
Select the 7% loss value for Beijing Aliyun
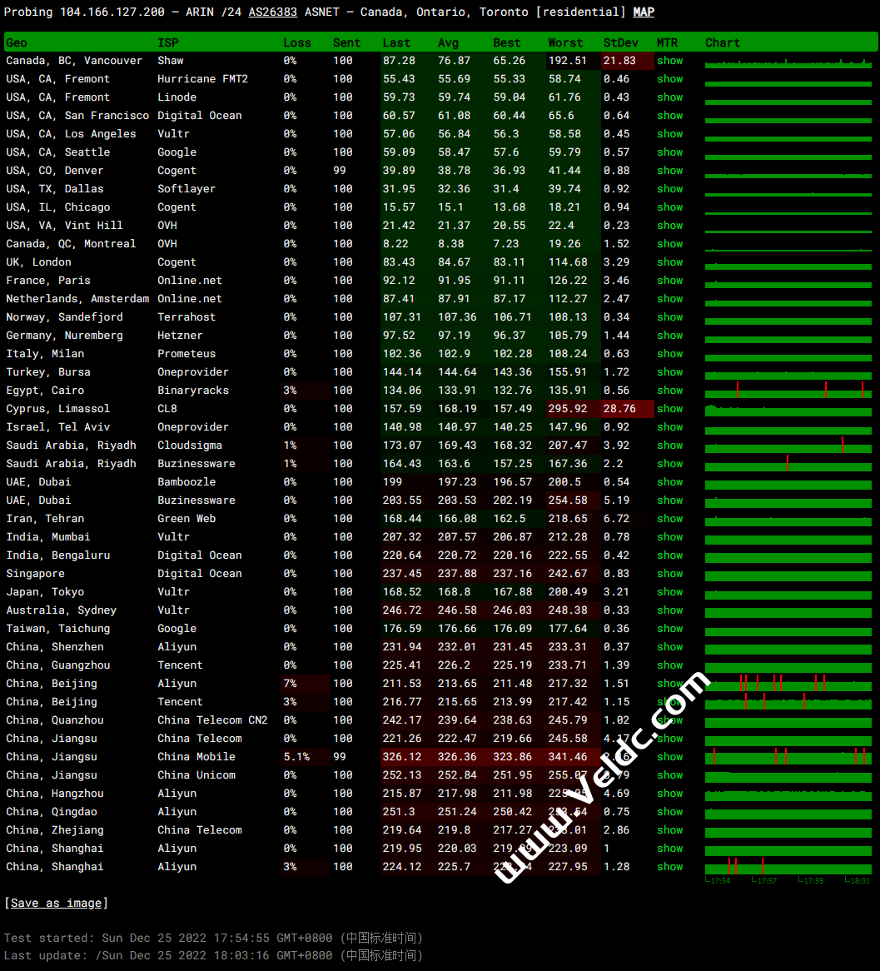point(290,684)
